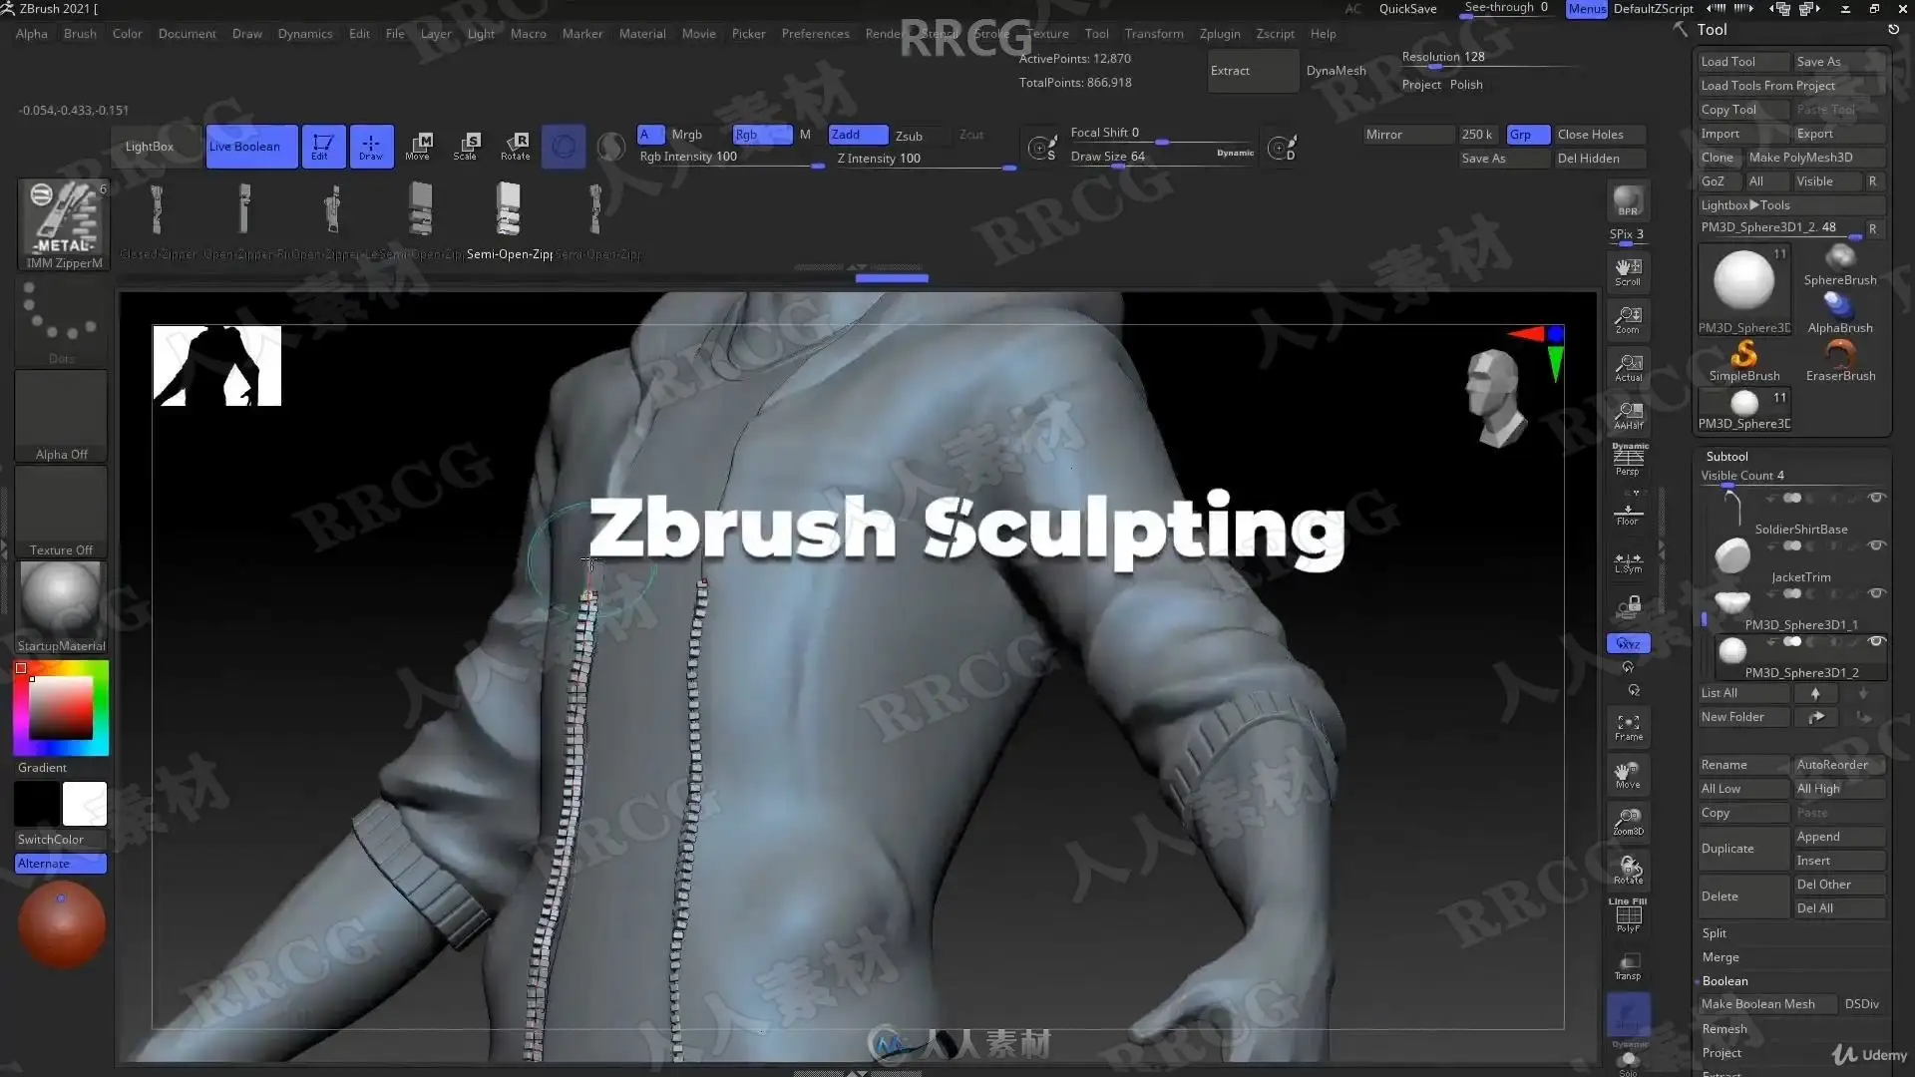This screenshot has height=1077, width=1915.
Task: Collapse the Boolean section header
Action: (x=1724, y=980)
